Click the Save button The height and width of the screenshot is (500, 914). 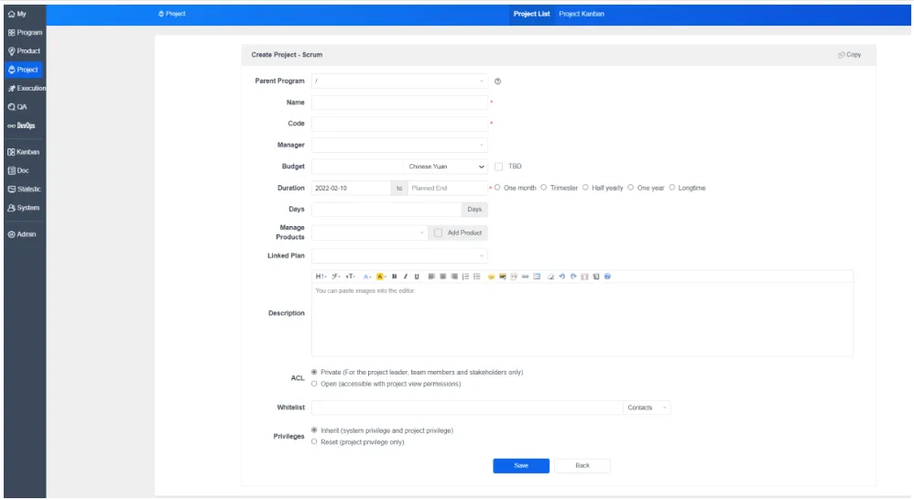coord(521,465)
